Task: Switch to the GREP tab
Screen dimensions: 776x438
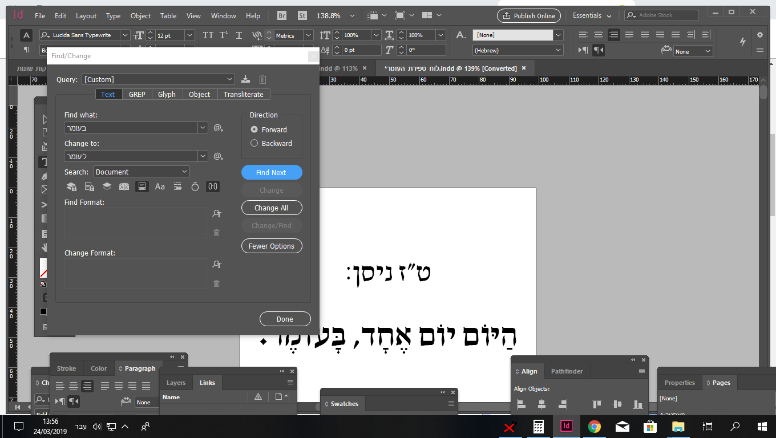Action: [x=137, y=94]
